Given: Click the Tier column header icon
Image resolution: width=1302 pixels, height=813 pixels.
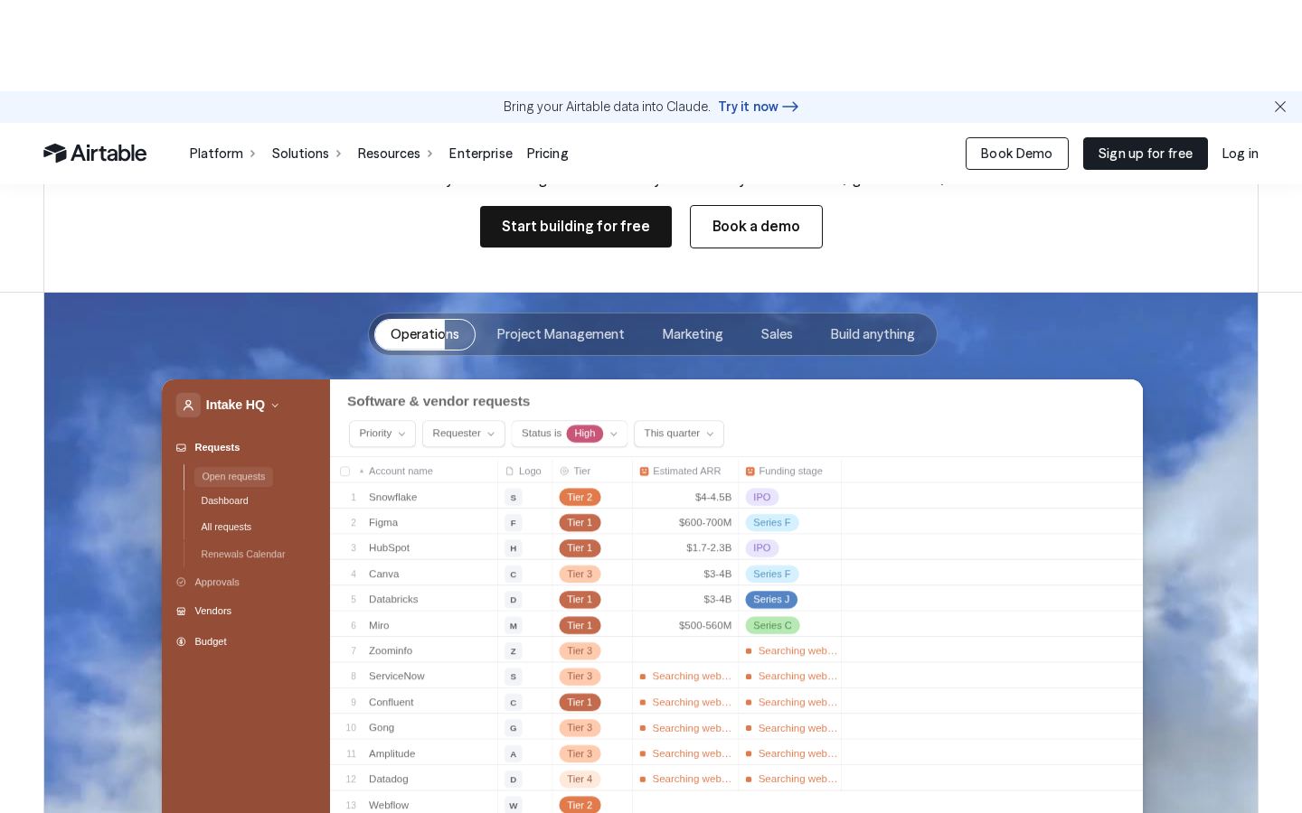Looking at the screenshot, I should click(564, 472).
